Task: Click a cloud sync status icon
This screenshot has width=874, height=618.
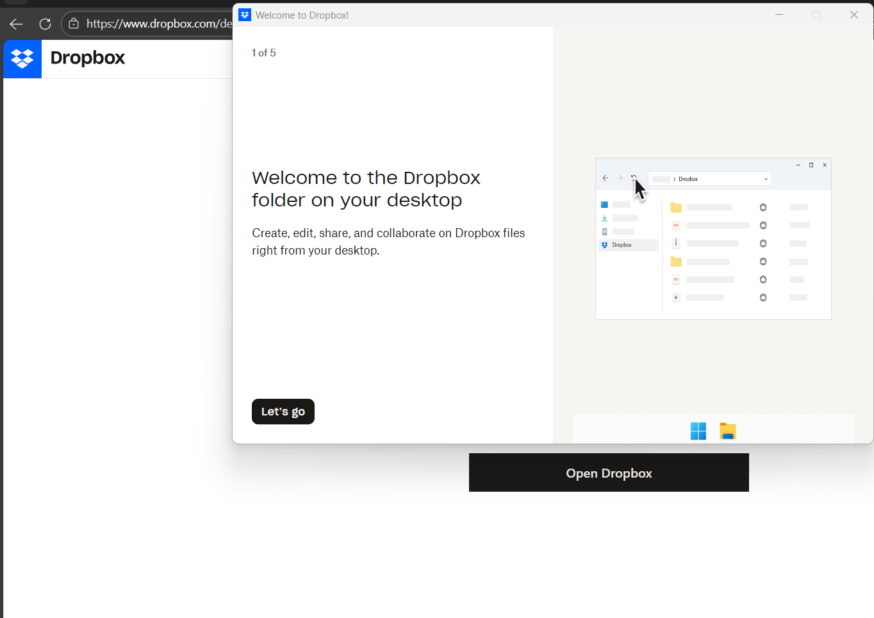Action: (763, 207)
